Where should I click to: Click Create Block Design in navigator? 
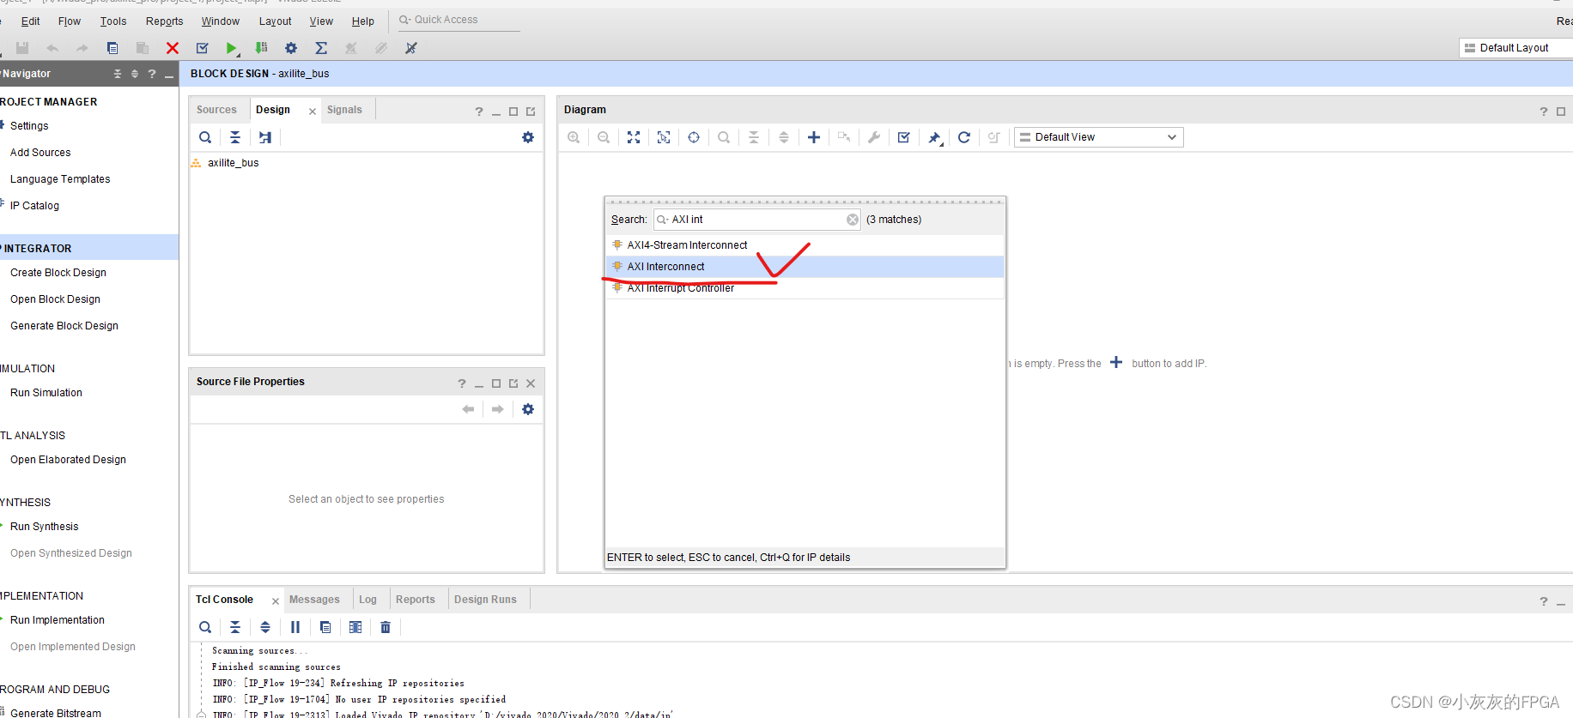pyautogui.click(x=58, y=273)
